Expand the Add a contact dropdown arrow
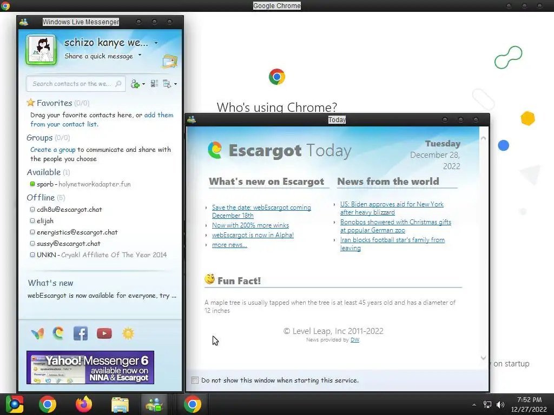This screenshot has height=415, width=554. point(143,84)
